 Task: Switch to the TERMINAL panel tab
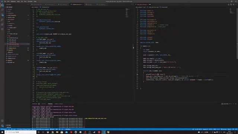click(50, 104)
